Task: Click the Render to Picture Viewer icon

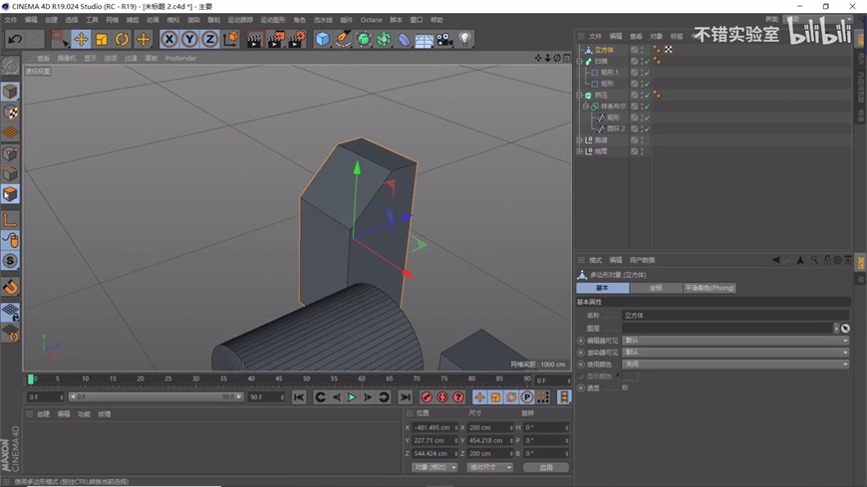Action: click(275, 39)
